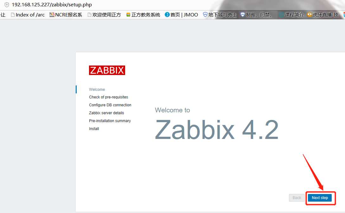
Task: Select Pre-installation summary step
Action: click(x=110, y=121)
